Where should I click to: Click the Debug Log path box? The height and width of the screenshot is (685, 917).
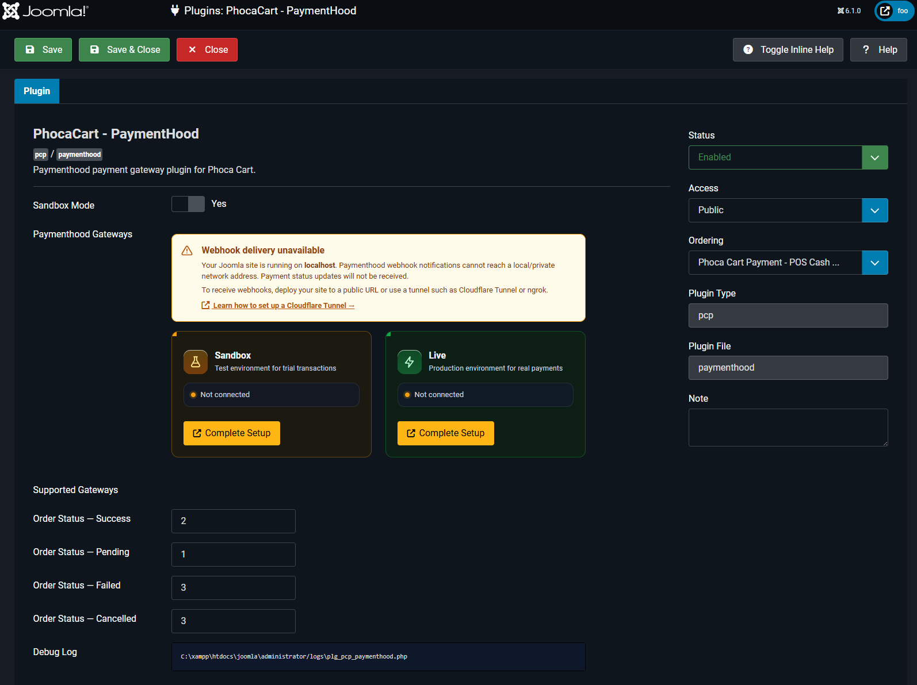point(379,657)
